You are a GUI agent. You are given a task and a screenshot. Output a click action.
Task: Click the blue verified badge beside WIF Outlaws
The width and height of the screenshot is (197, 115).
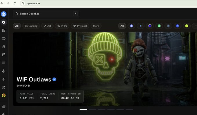coord(54,79)
